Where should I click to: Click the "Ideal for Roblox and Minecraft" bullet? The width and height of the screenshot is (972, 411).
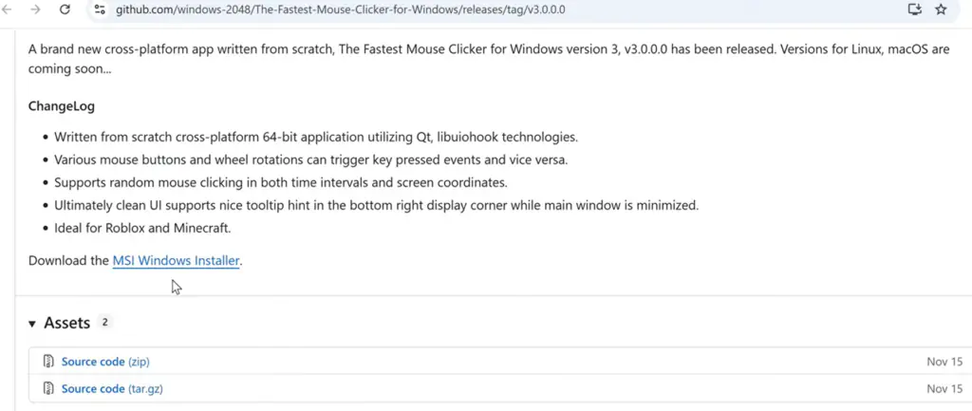[142, 228]
